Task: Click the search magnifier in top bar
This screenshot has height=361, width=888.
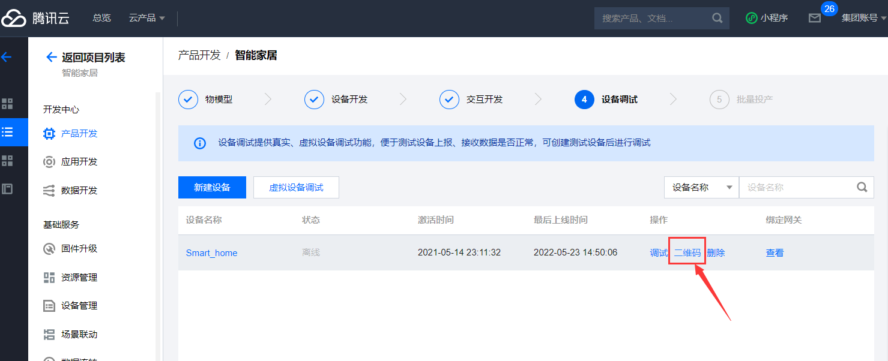Action: coord(717,18)
